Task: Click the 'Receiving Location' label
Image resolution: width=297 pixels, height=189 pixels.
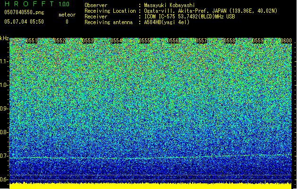Action: (x=110, y=11)
